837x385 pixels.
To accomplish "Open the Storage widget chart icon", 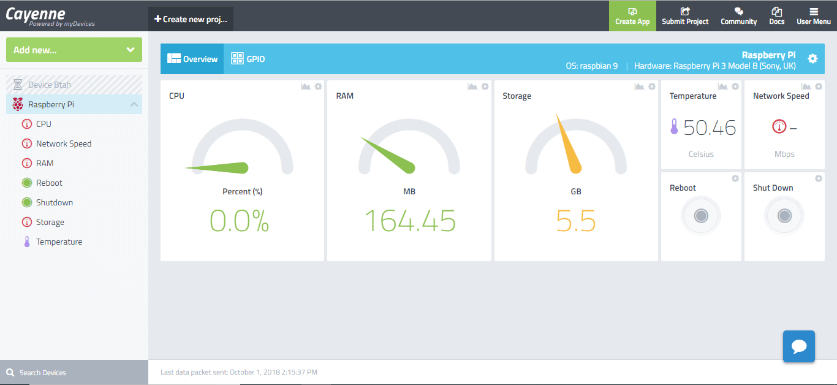I will coord(639,86).
